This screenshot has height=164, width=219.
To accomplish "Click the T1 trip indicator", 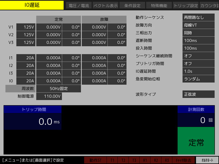I will tap(112, 160).
